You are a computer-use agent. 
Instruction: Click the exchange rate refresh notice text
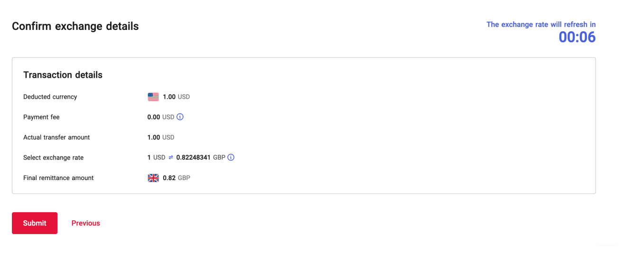(x=541, y=25)
